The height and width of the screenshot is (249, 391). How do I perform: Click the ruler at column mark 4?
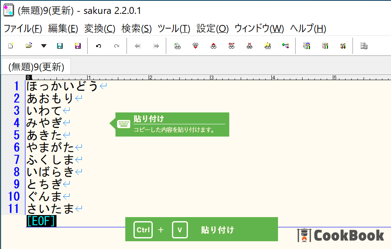tap(273, 77)
